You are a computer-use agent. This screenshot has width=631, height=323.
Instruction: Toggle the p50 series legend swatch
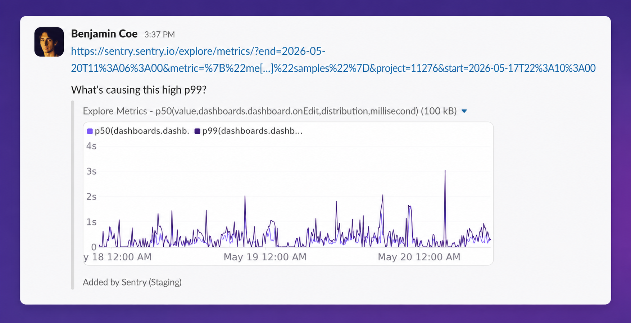click(90, 131)
